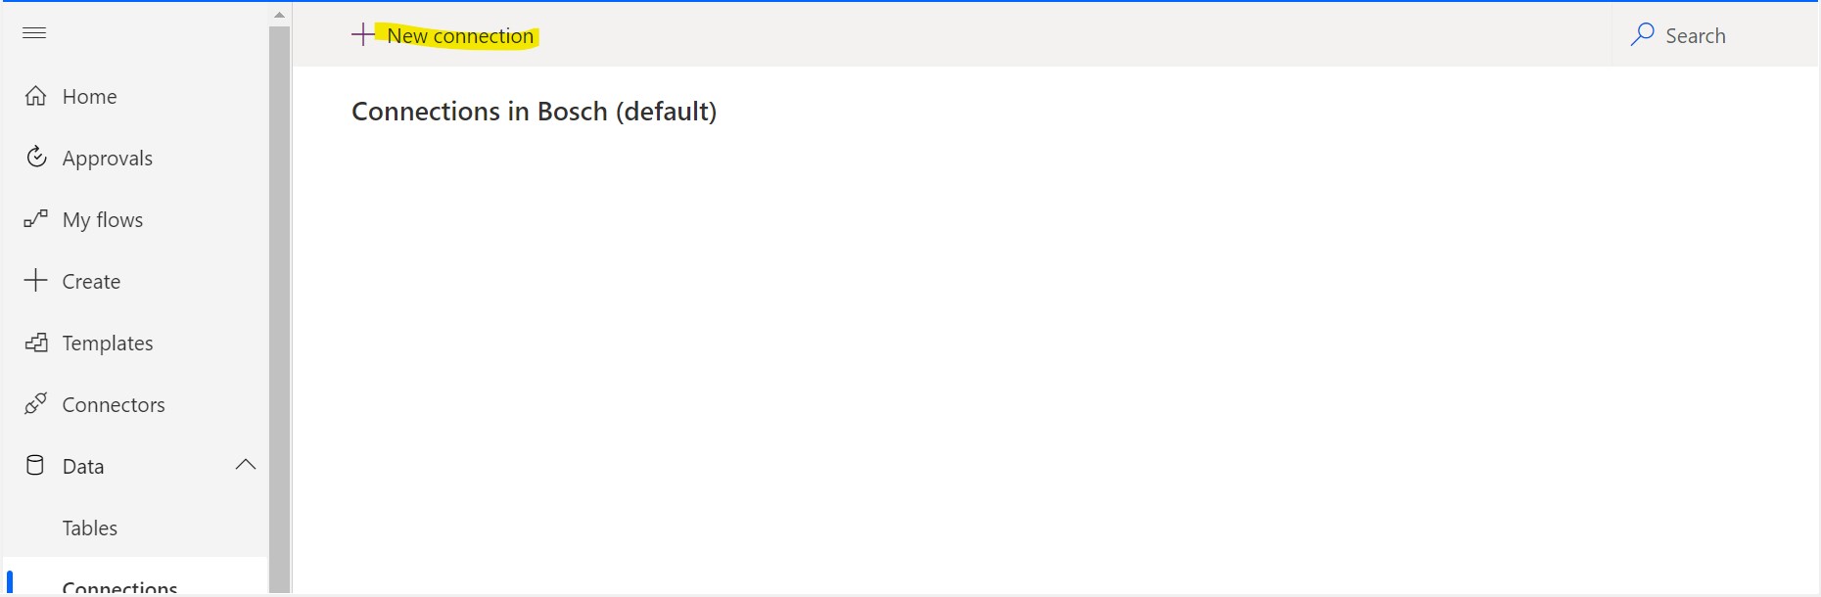Click the Search magnifier icon

(1642, 34)
